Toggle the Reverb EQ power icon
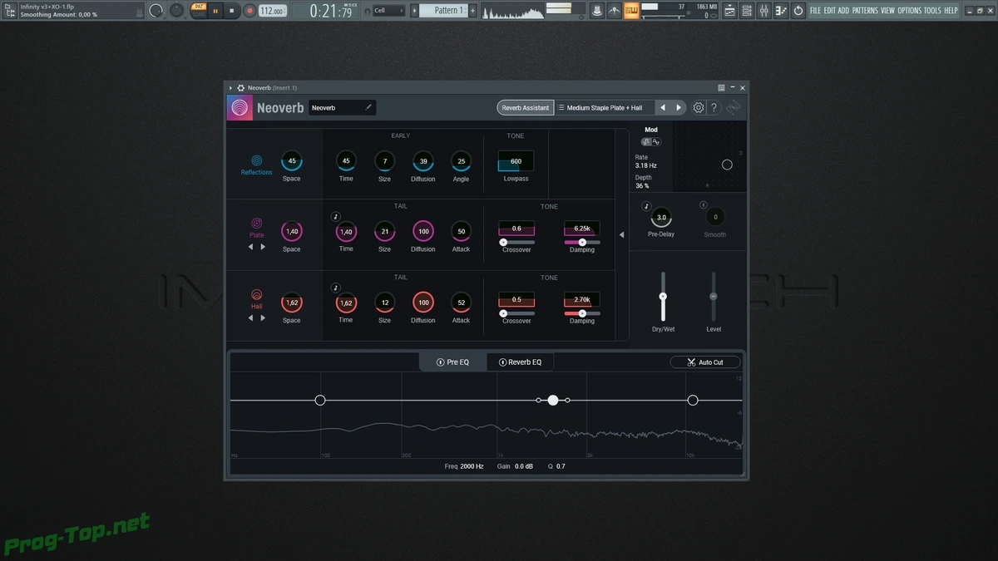 click(502, 362)
